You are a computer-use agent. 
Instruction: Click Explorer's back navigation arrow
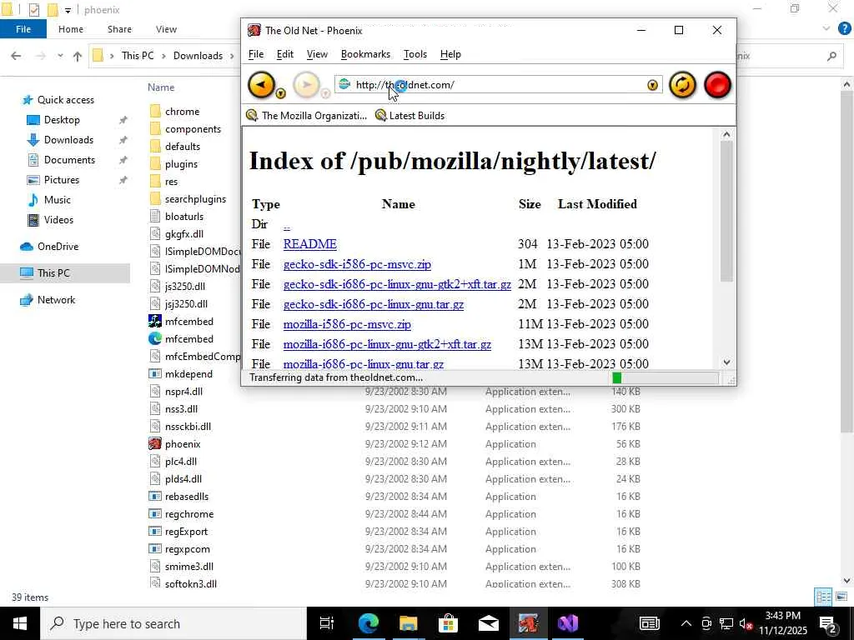(x=16, y=56)
